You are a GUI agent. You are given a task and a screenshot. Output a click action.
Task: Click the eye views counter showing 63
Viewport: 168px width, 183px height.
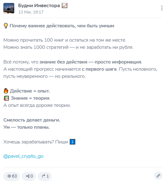click(11, 176)
